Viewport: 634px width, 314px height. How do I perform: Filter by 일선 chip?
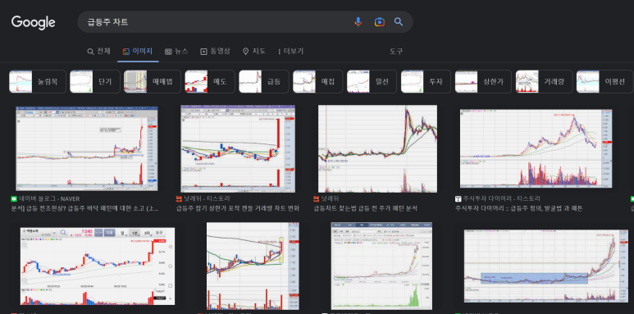click(372, 82)
